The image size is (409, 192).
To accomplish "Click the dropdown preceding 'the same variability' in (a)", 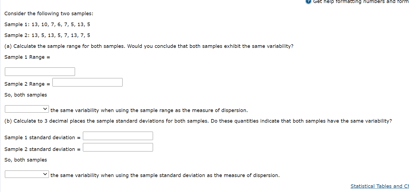I will (26, 109).
